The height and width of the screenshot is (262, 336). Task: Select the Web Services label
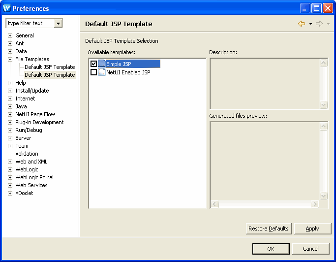31,185
